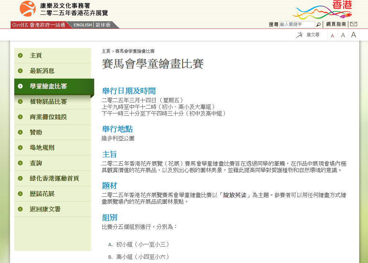Open 主頁 in the sidebar menu

pos(36,56)
